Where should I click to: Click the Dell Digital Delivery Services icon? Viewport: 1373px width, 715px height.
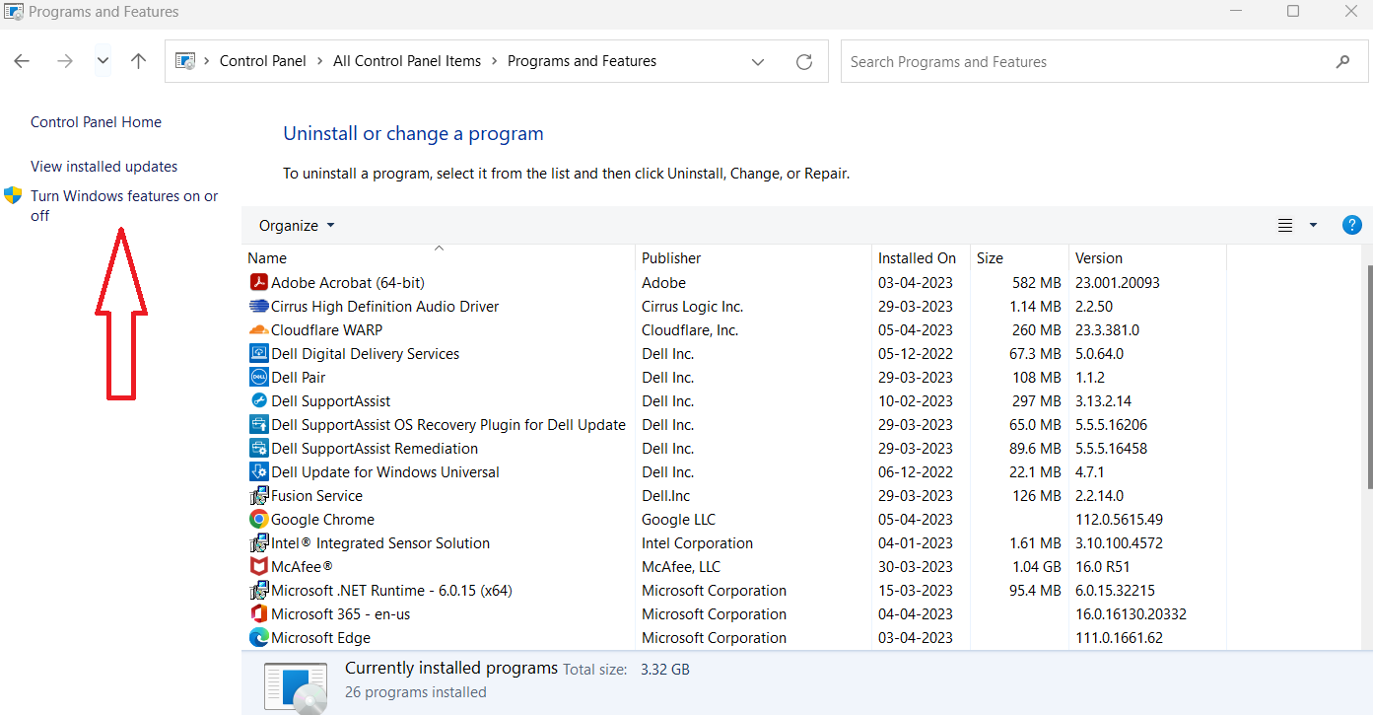coord(259,354)
